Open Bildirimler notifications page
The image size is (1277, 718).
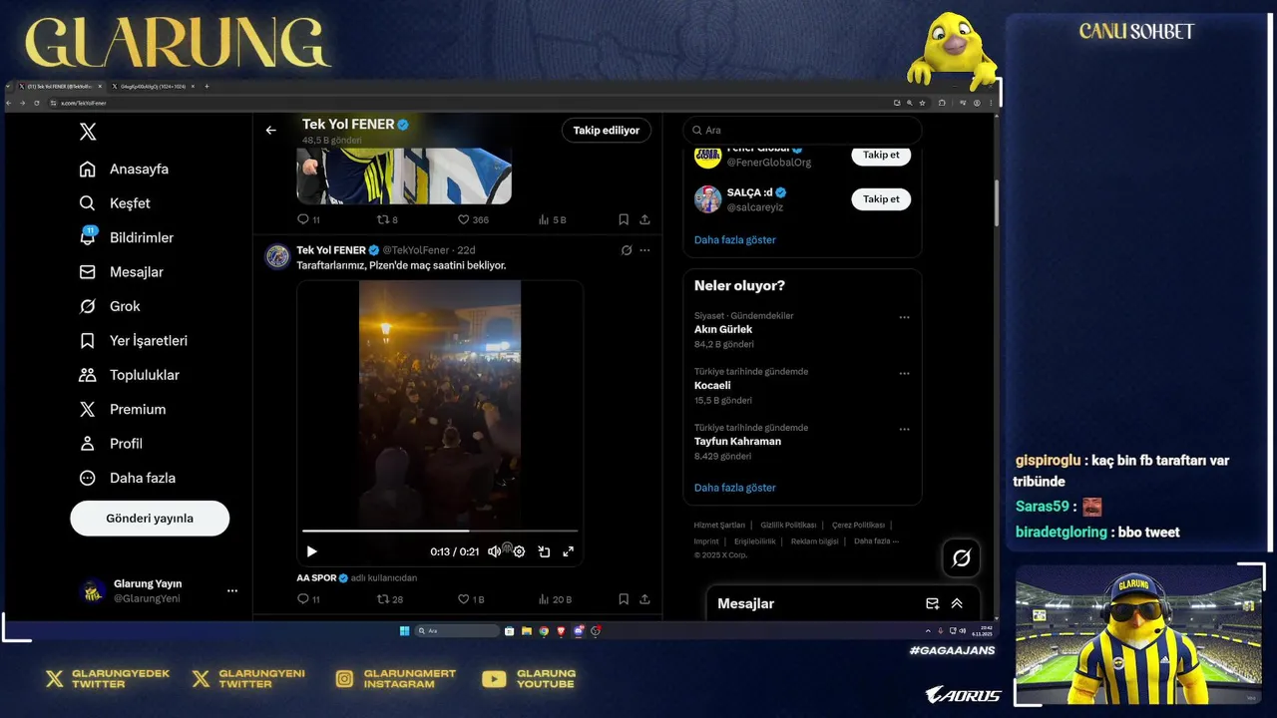click(126, 237)
